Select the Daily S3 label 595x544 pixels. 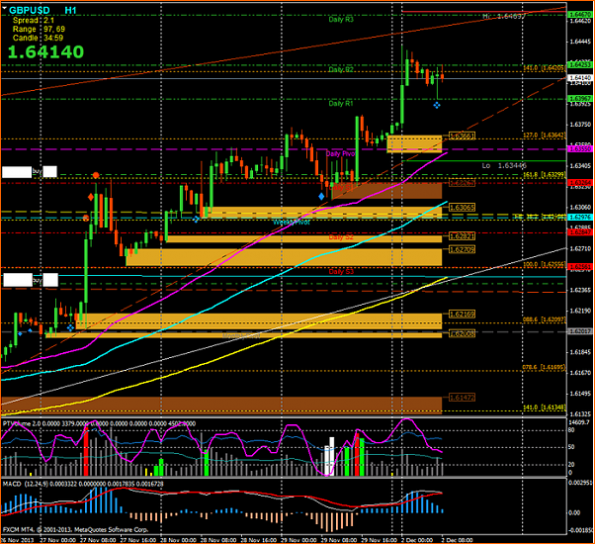[x=341, y=271]
